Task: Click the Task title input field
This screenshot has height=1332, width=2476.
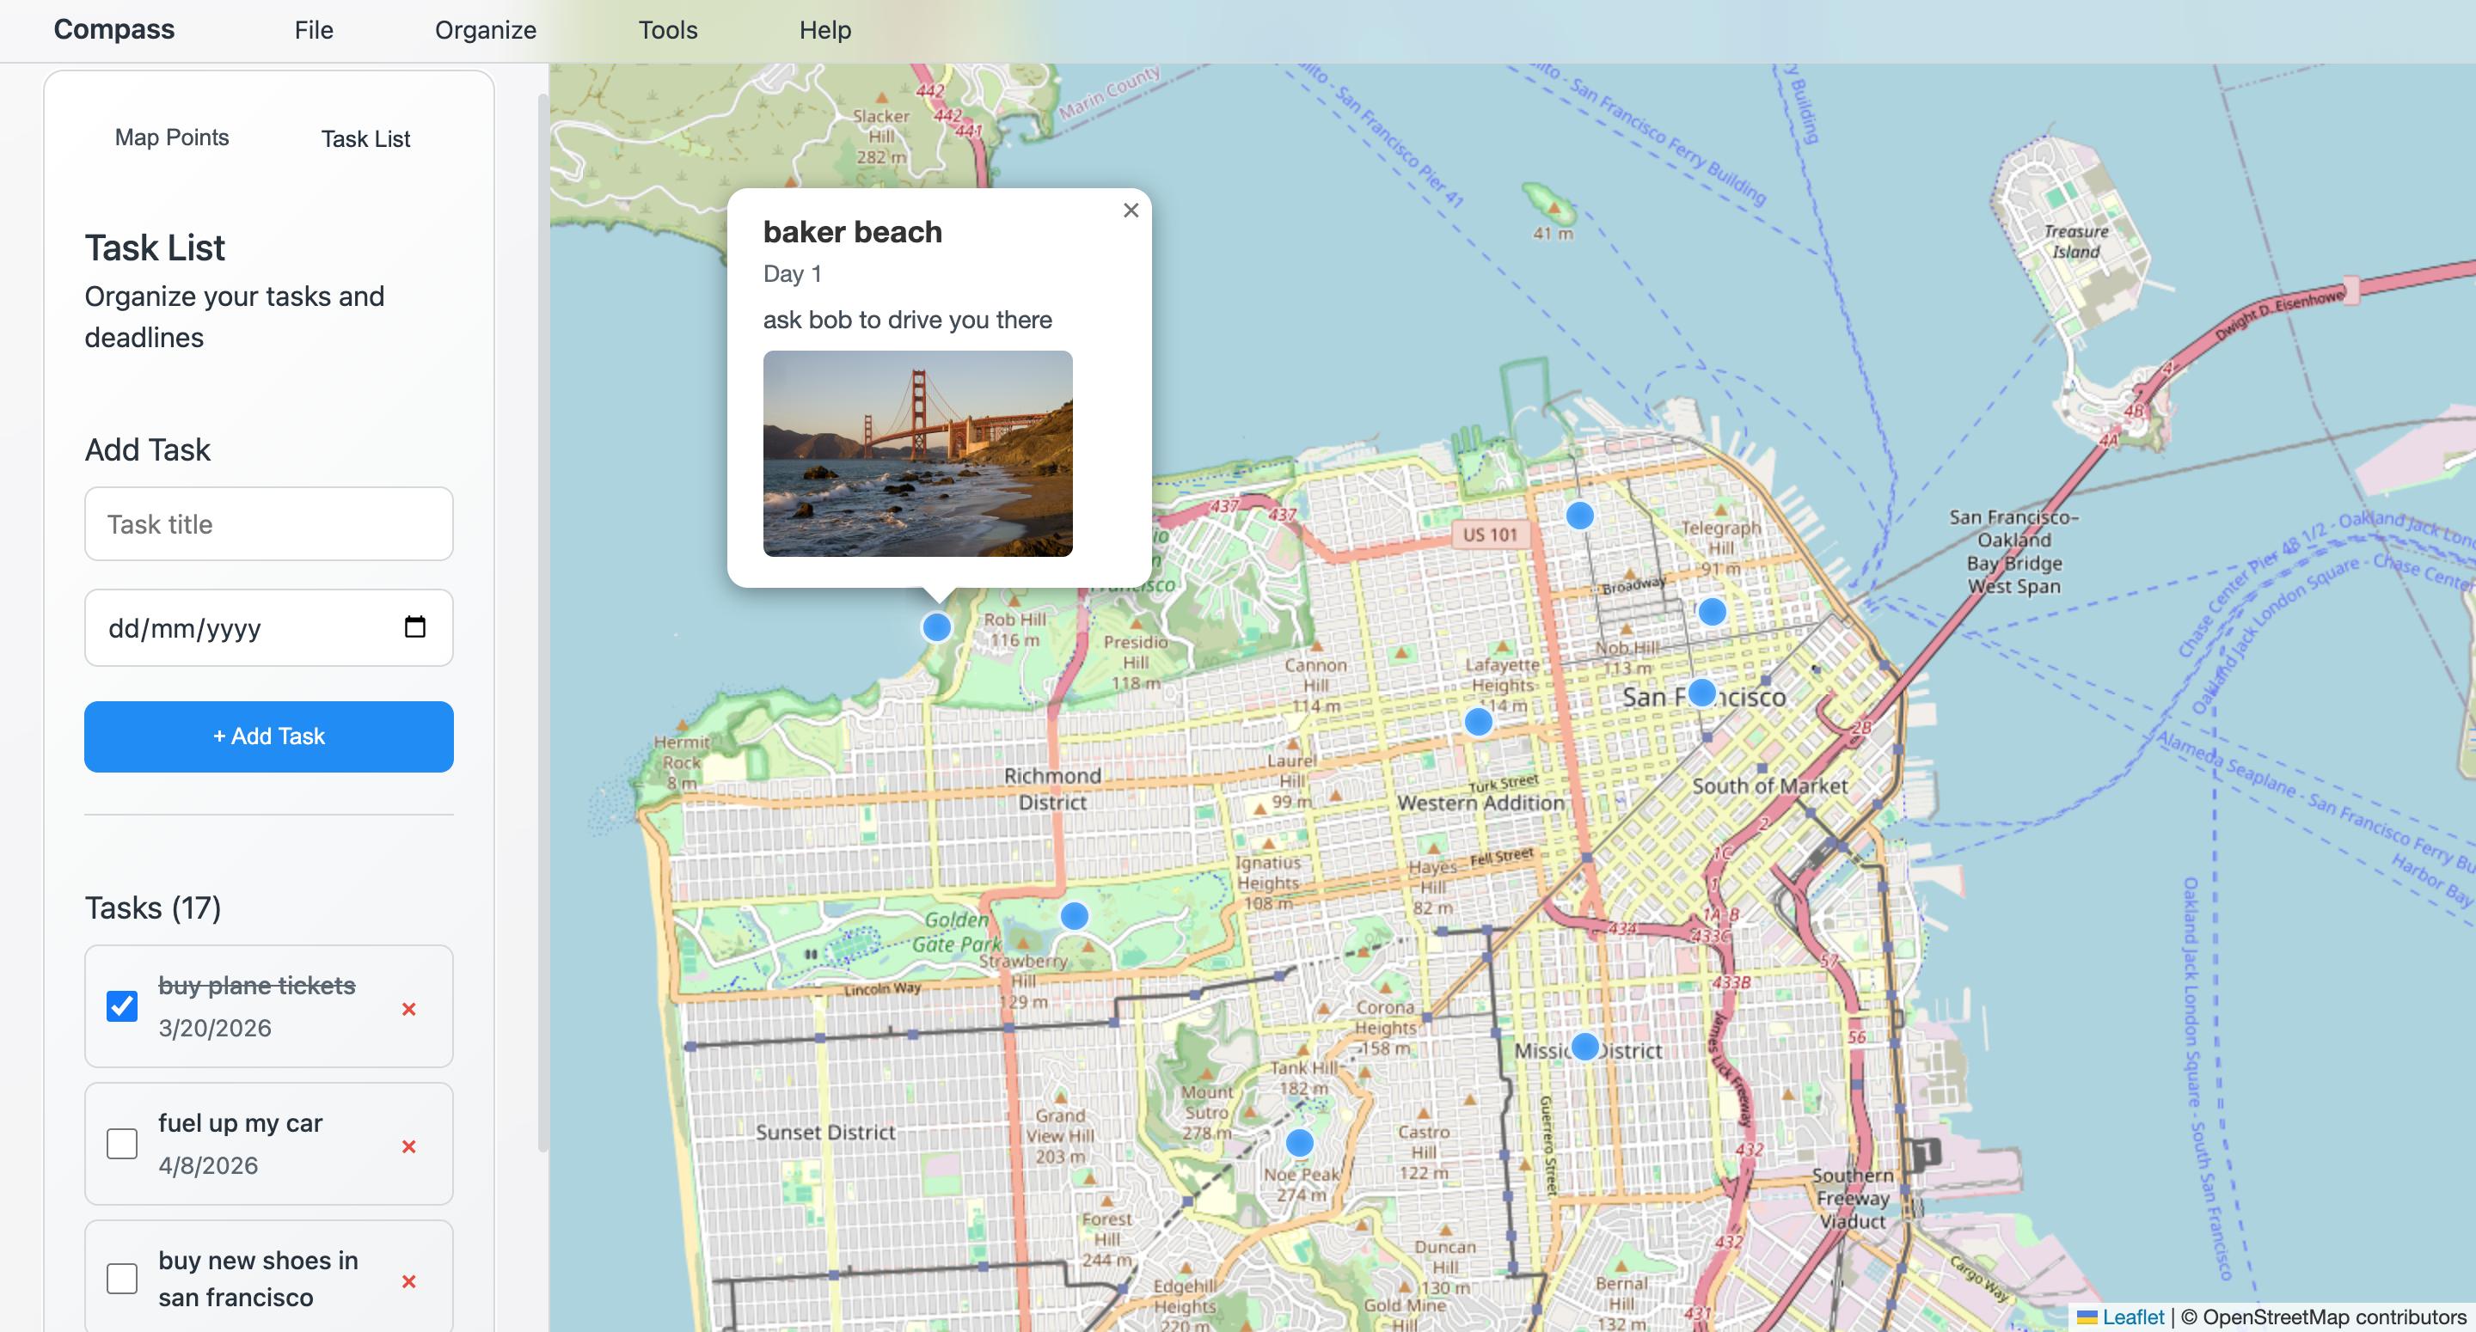Action: (268, 523)
